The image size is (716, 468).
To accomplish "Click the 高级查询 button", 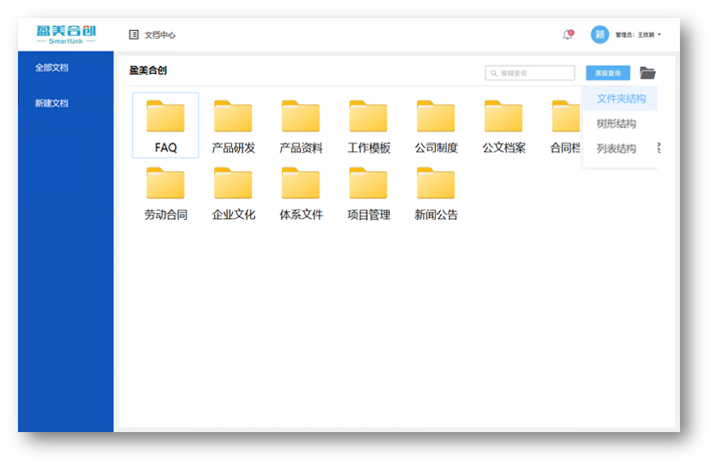I will [x=608, y=73].
